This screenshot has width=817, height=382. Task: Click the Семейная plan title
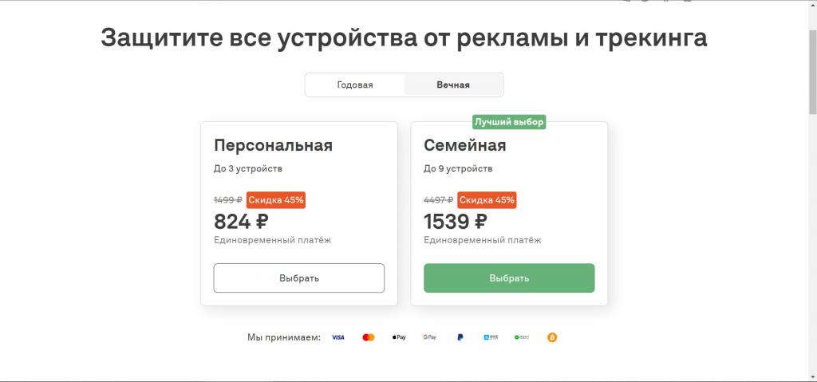465,145
